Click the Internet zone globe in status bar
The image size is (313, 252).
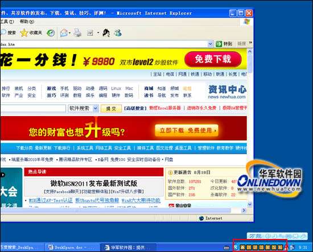pos(201,218)
